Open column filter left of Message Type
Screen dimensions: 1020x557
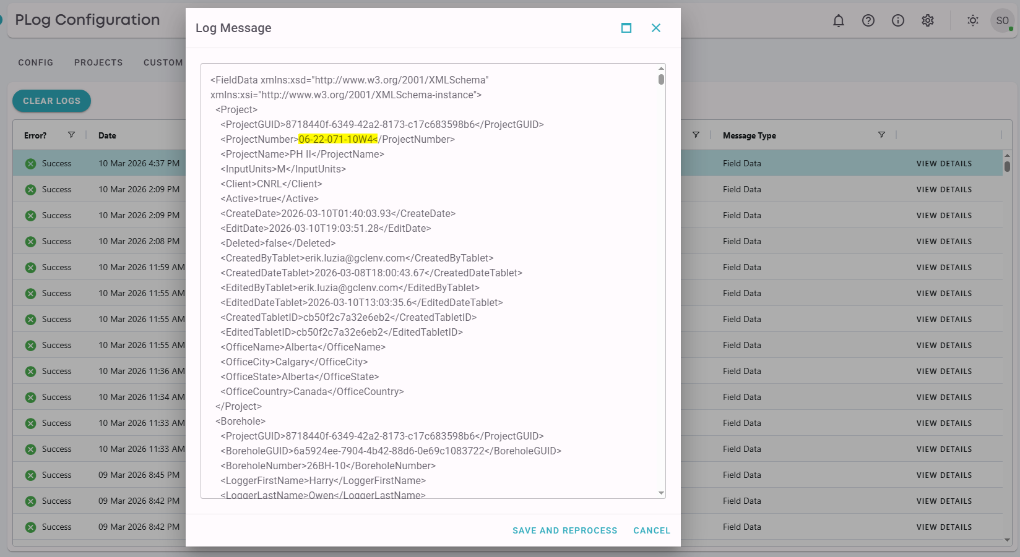point(696,135)
